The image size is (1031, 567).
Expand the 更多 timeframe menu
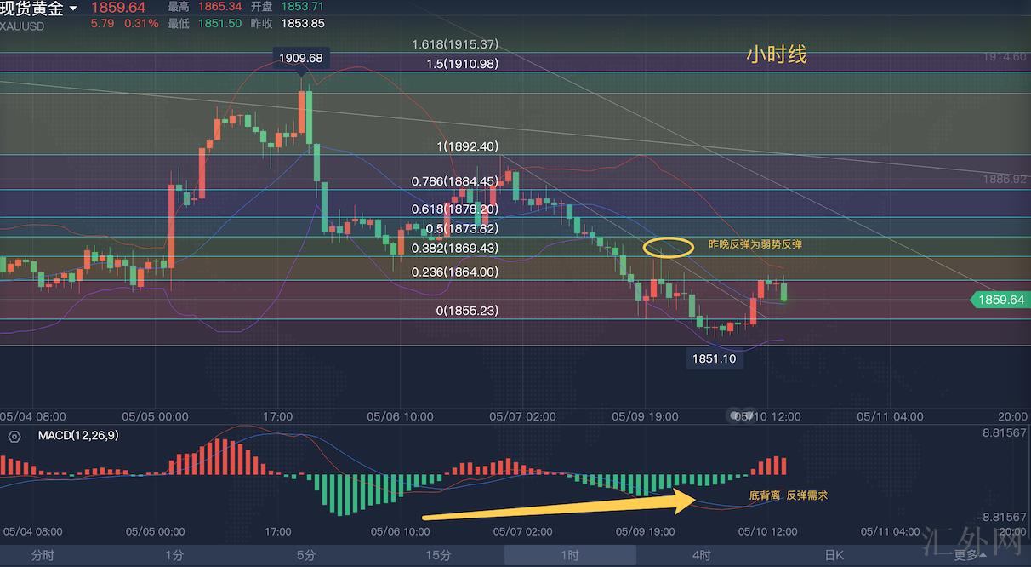[971, 556]
